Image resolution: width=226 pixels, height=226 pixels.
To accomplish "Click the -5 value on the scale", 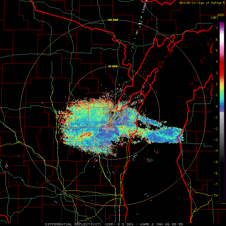I will (215, 162).
